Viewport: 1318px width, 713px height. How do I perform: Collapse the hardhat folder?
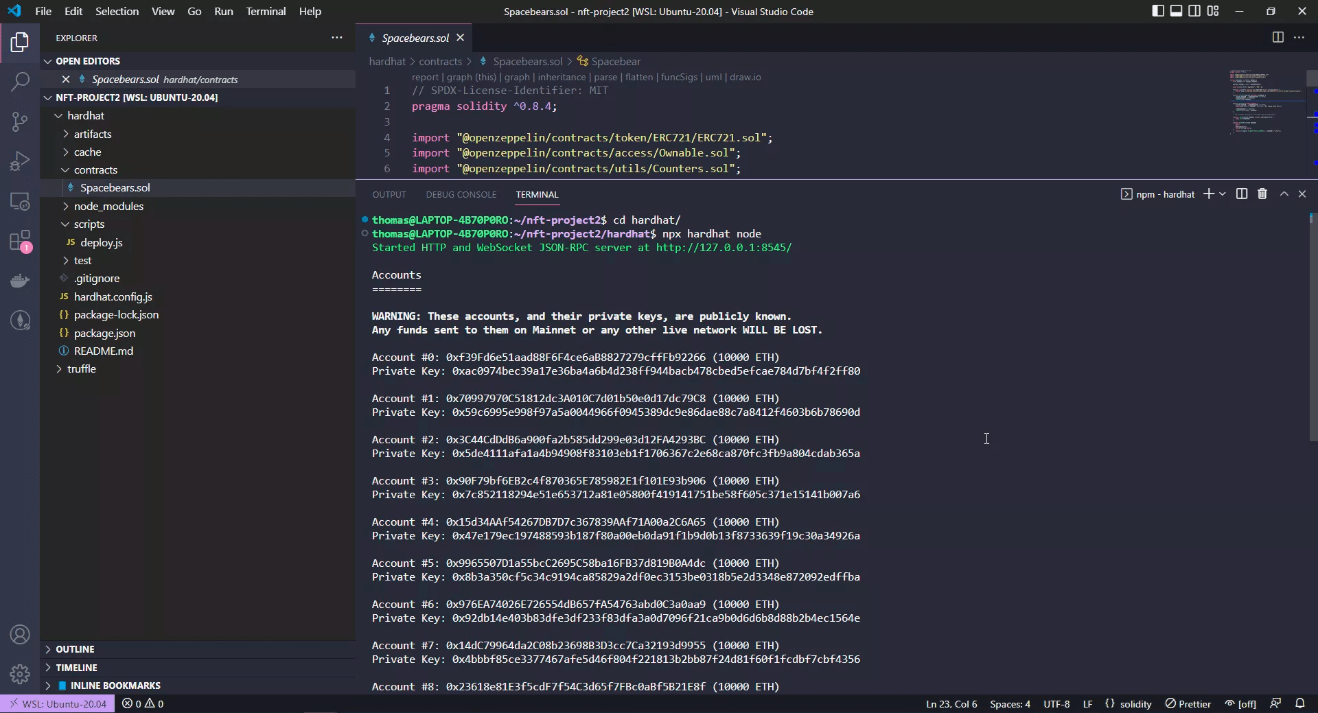[x=59, y=115]
